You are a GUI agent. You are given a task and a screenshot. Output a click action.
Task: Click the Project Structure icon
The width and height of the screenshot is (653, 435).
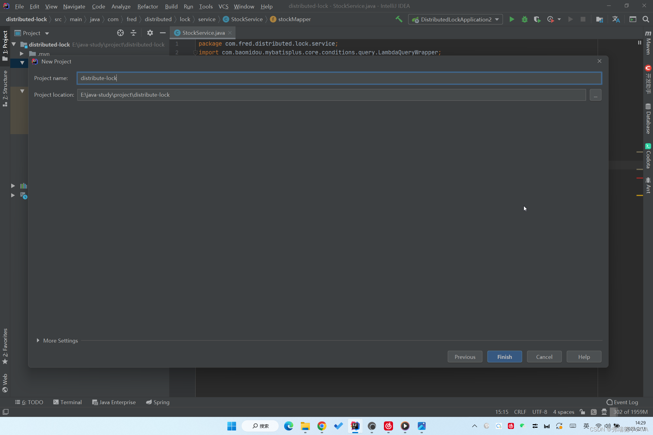click(x=599, y=19)
